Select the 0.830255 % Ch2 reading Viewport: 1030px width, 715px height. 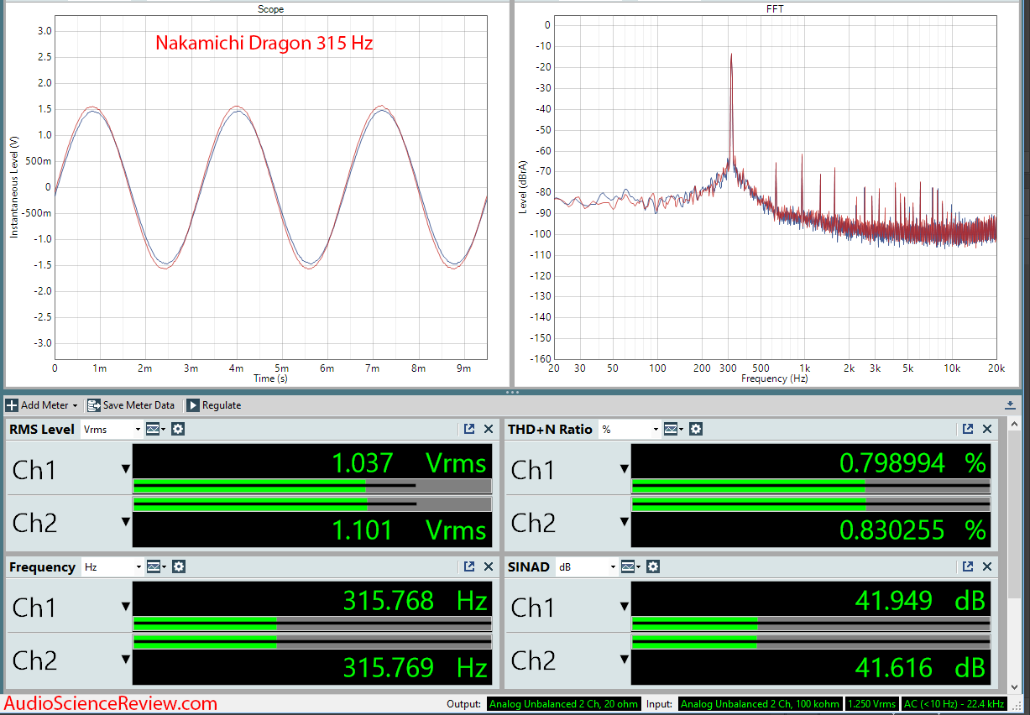pyautogui.click(x=912, y=530)
